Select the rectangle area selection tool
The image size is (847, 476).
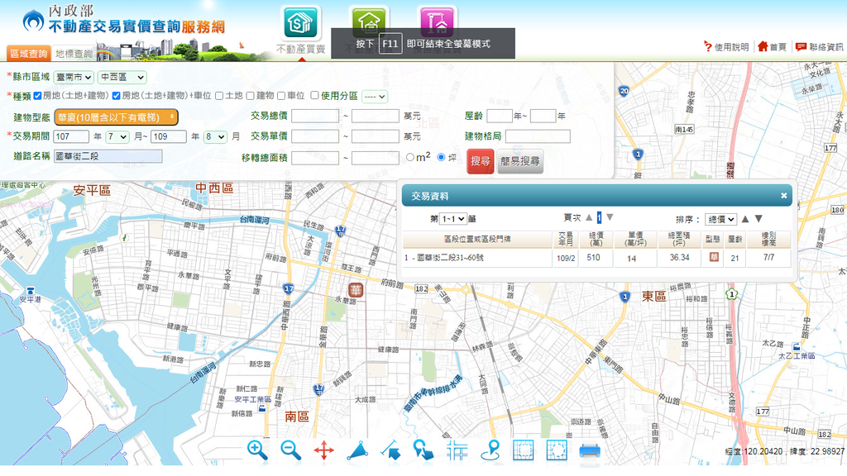524,450
